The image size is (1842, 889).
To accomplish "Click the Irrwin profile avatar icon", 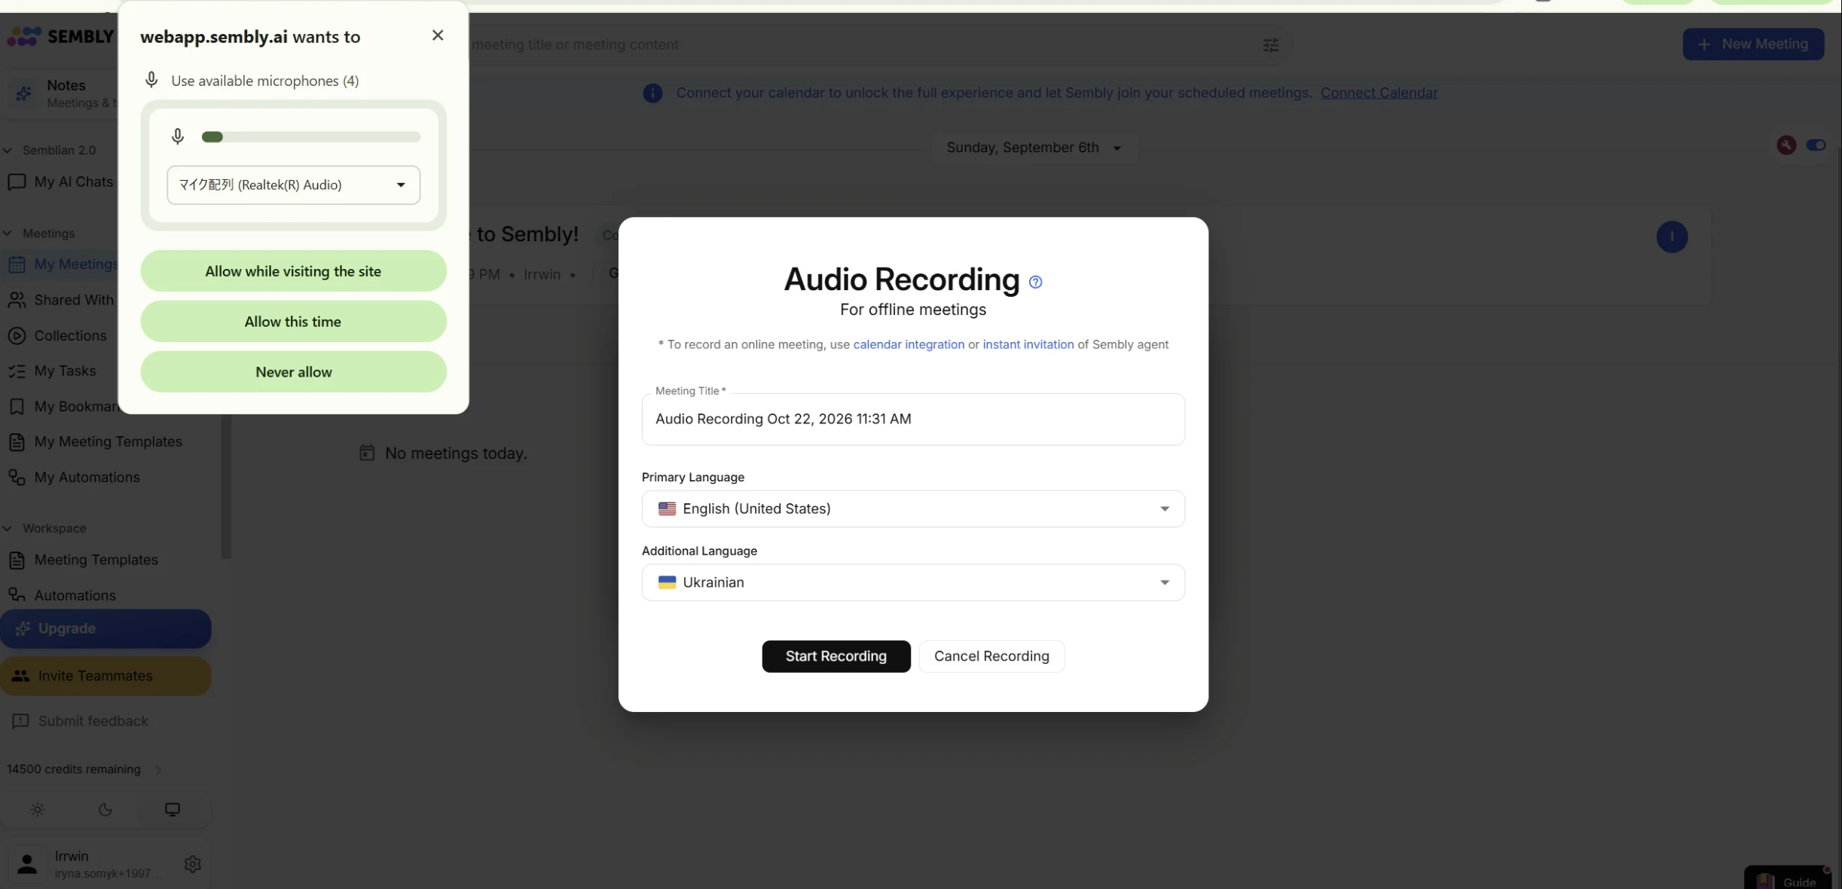I will (27, 864).
